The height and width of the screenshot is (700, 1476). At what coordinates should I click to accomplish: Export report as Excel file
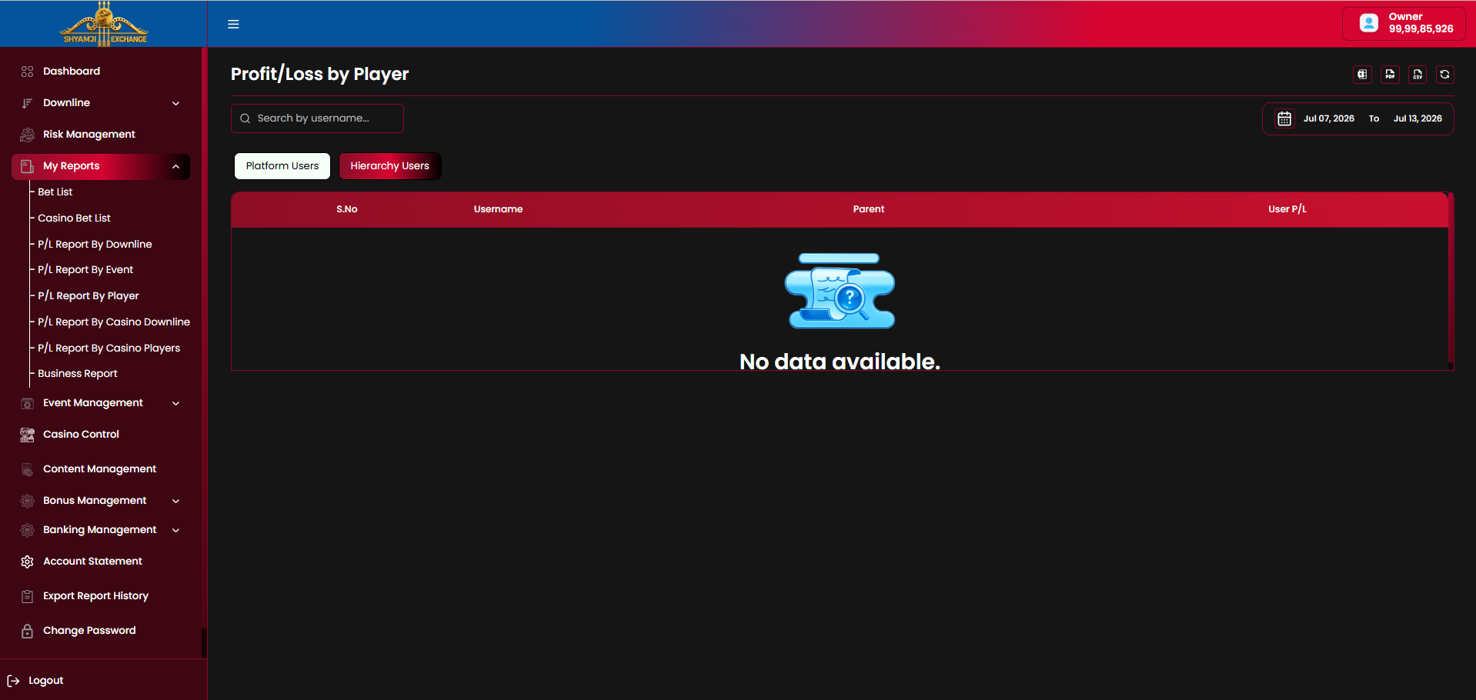(1362, 75)
